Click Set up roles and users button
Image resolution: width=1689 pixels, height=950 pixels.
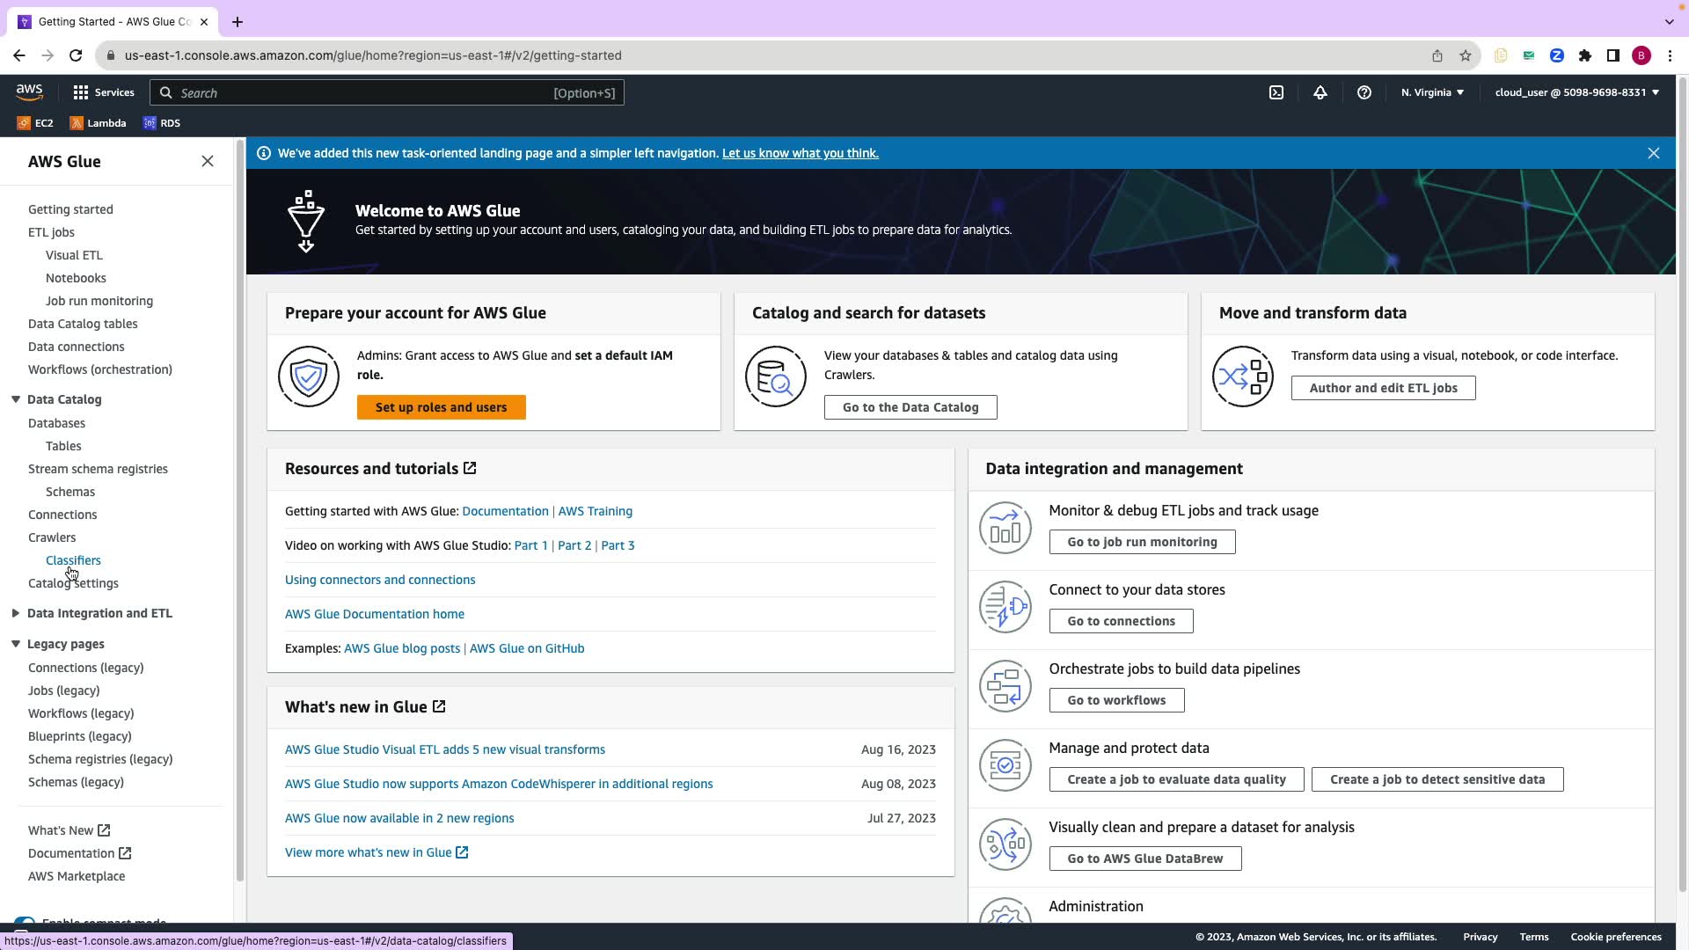[x=441, y=407]
